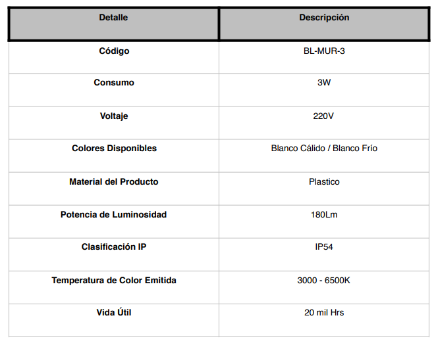Select the 220V voltage value
The width and height of the screenshot is (436, 347).
[323, 116]
